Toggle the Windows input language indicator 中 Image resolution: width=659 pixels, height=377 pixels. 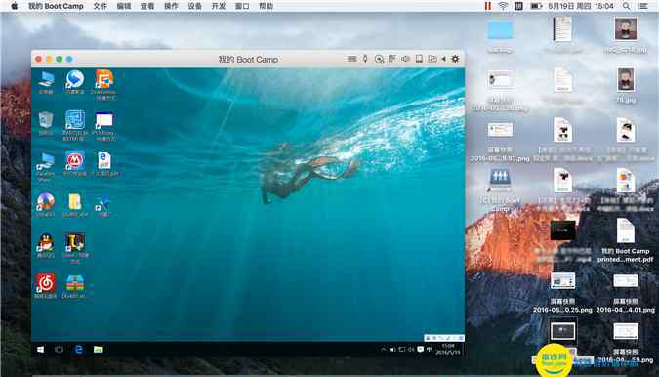[x=430, y=350]
